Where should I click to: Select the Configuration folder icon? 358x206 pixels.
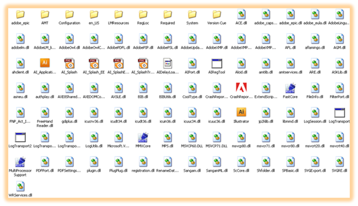tap(69, 15)
